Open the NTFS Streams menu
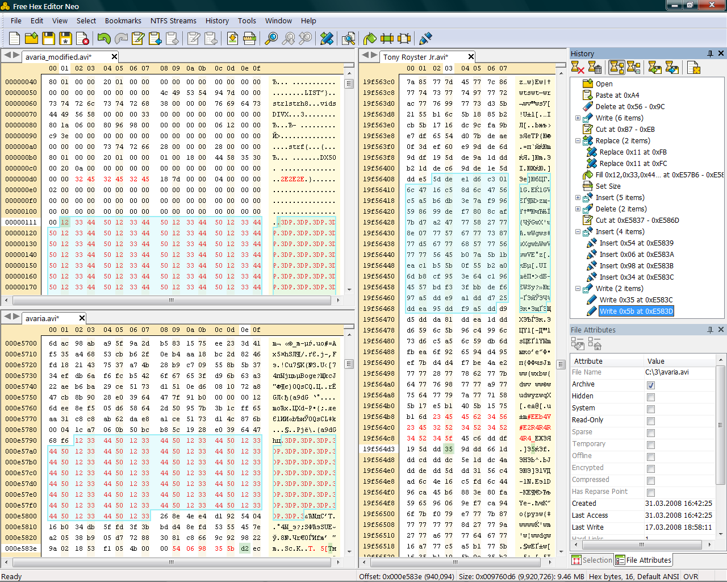The height and width of the screenshot is (582, 727). tap(173, 20)
